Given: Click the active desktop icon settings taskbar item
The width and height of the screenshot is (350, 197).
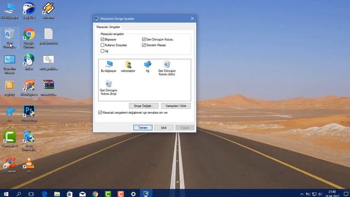Looking at the screenshot, I should 146,193.
